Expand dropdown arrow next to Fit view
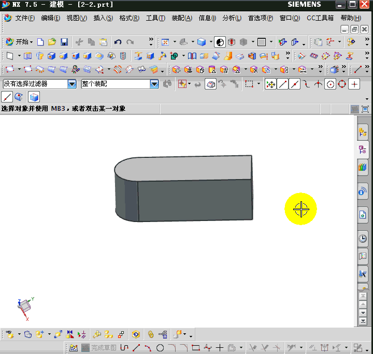The image size is (373, 354). click(175, 42)
